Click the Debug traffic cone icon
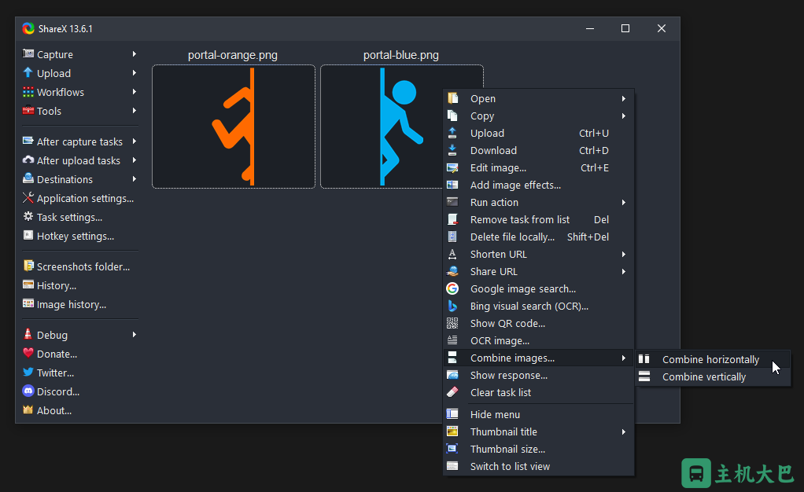The width and height of the screenshot is (804, 492). (28, 334)
